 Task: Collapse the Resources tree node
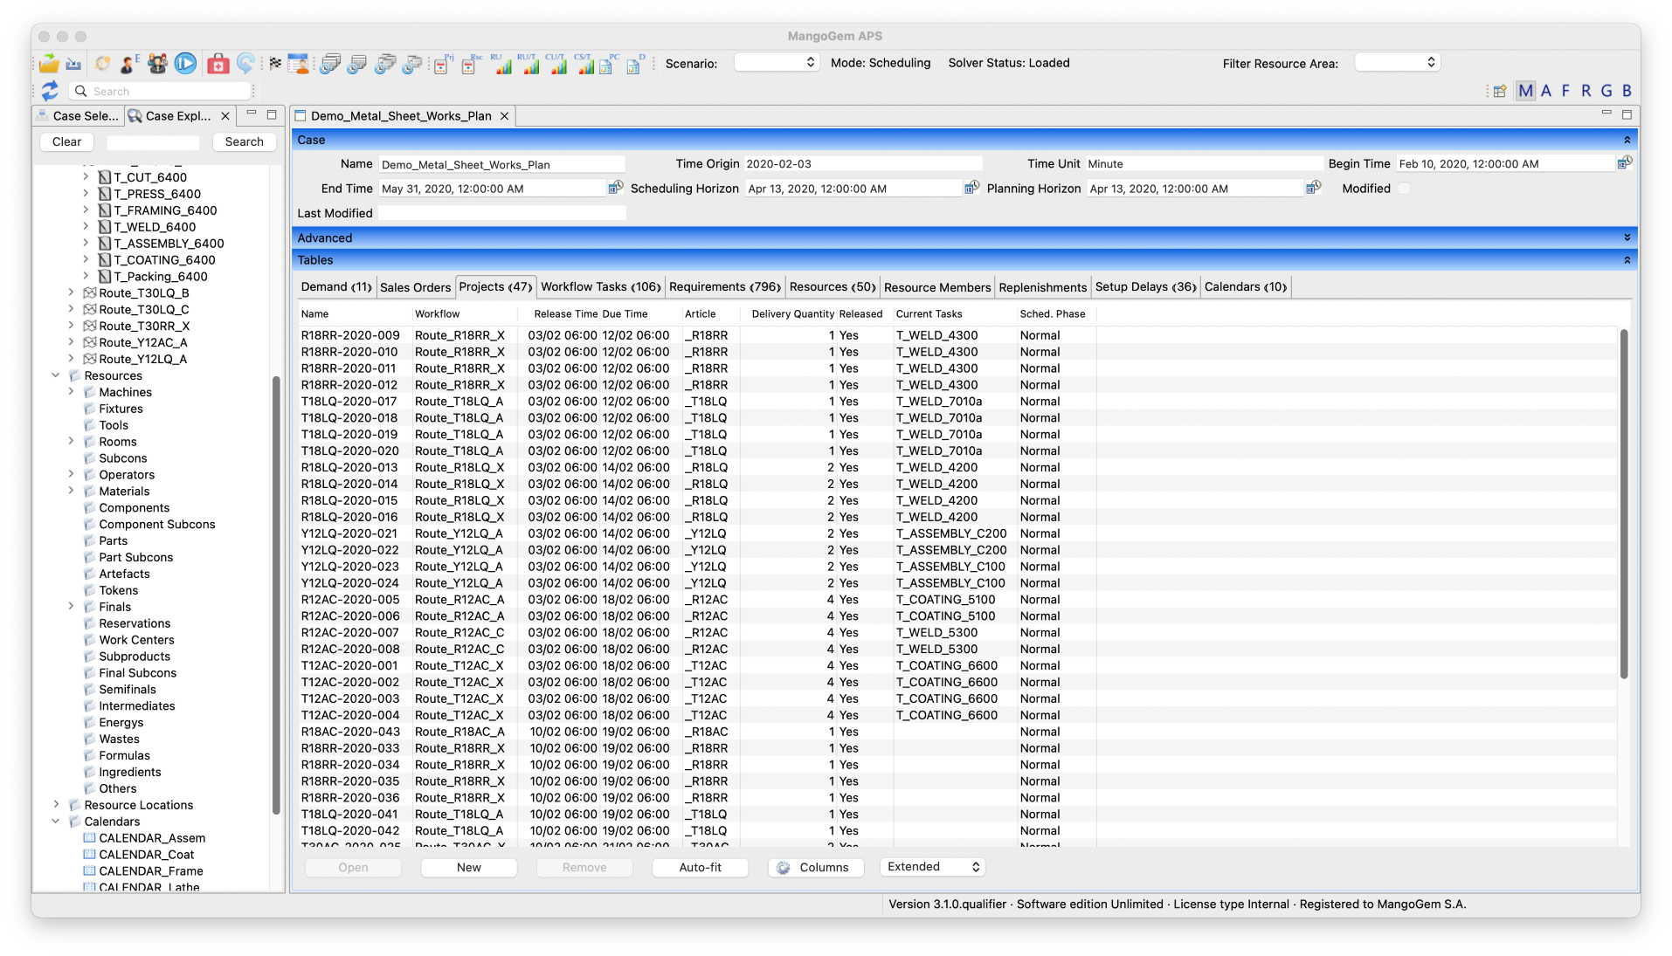pos(56,375)
